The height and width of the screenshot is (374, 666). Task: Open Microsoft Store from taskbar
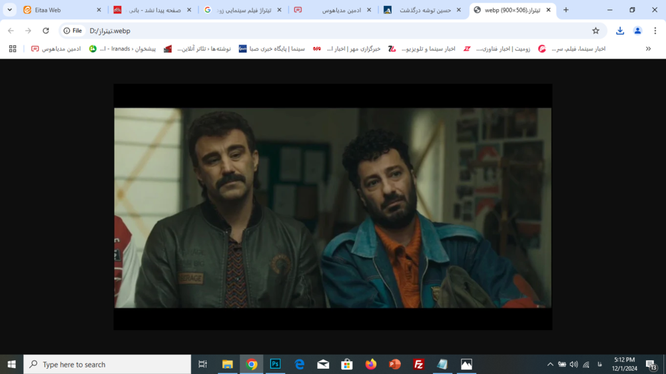coord(347,364)
